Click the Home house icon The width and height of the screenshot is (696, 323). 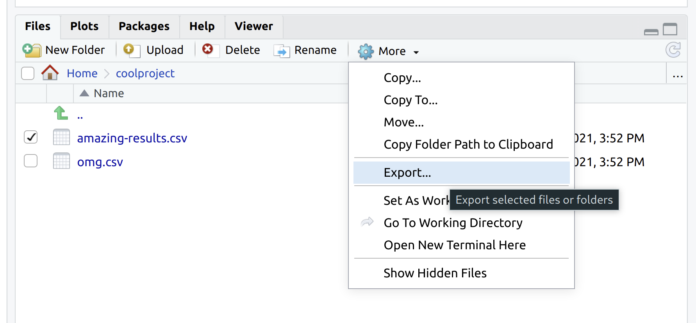point(50,73)
